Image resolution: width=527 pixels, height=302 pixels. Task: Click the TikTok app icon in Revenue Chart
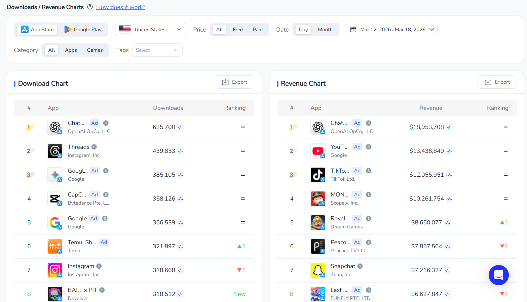pos(318,175)
